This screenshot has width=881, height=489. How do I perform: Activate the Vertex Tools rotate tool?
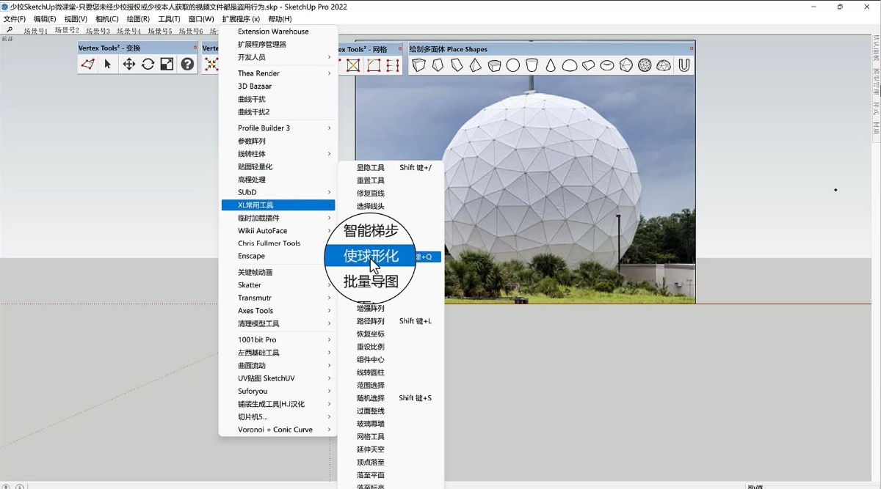[148, 65]
